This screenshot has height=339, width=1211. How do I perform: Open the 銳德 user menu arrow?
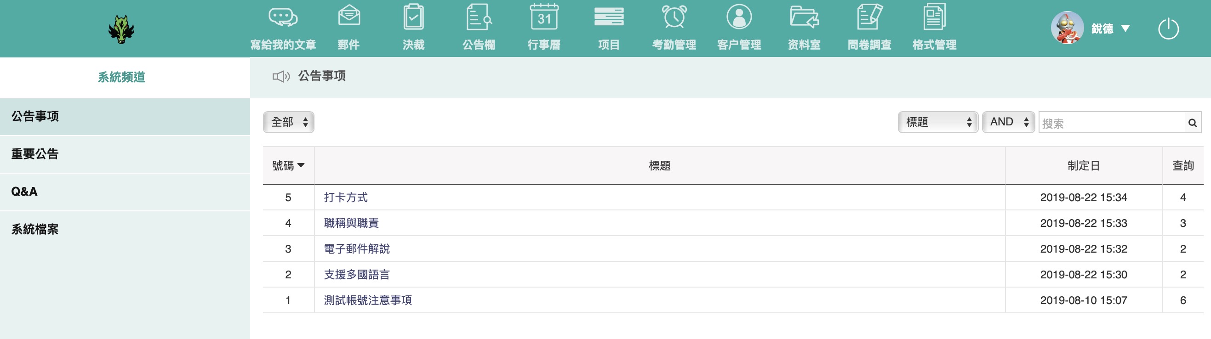point(1125,28)
